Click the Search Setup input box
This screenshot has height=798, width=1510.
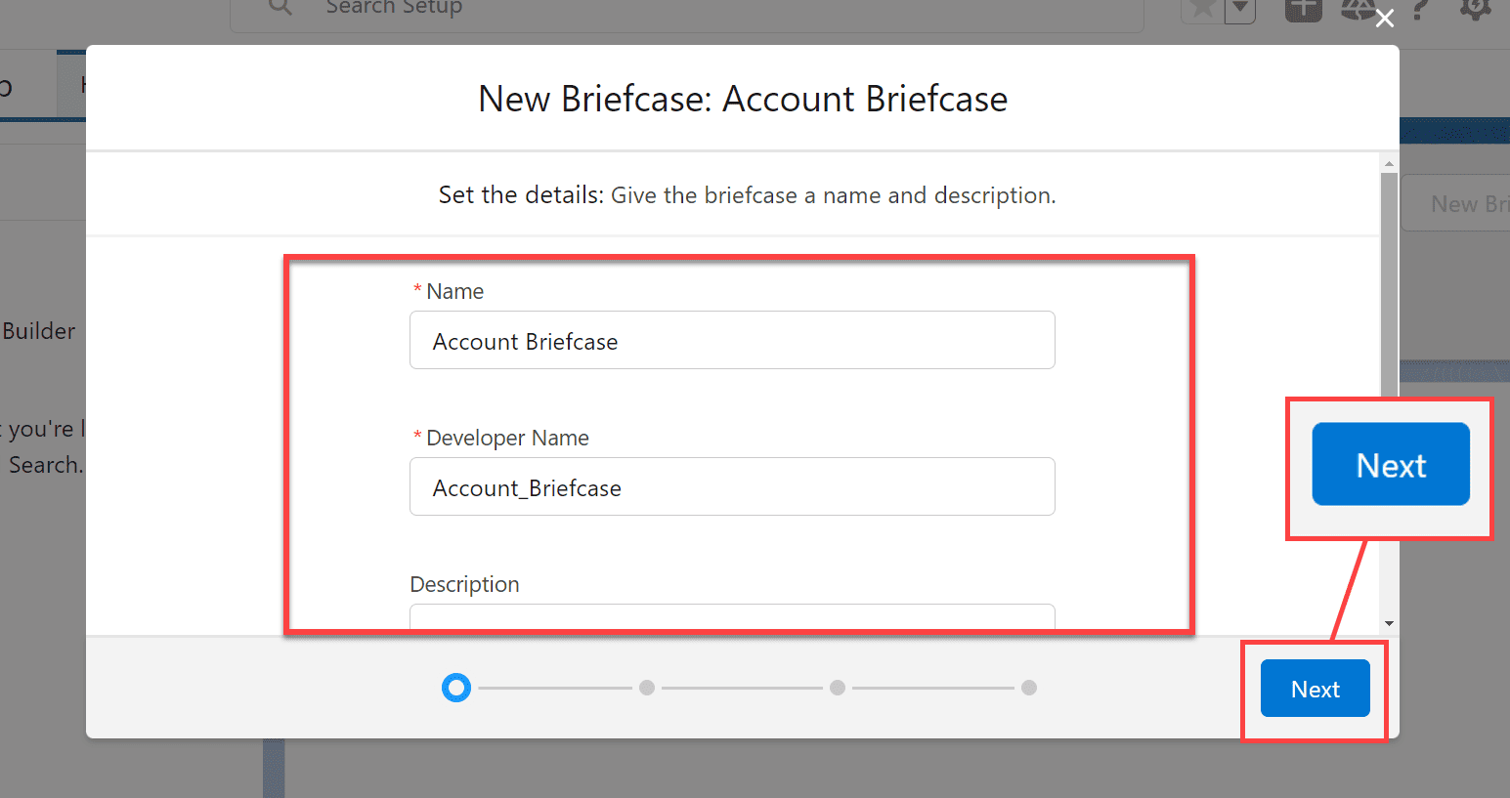[684, 8]
